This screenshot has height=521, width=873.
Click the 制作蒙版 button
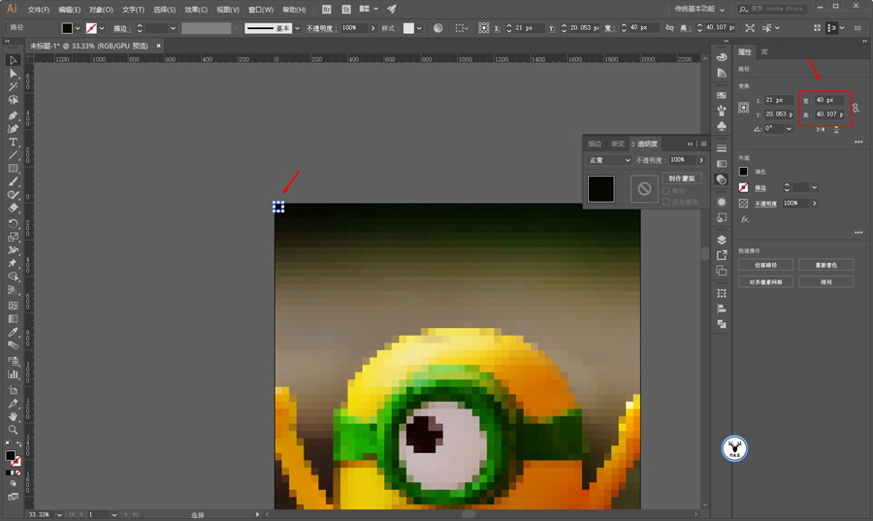(682, 179)
